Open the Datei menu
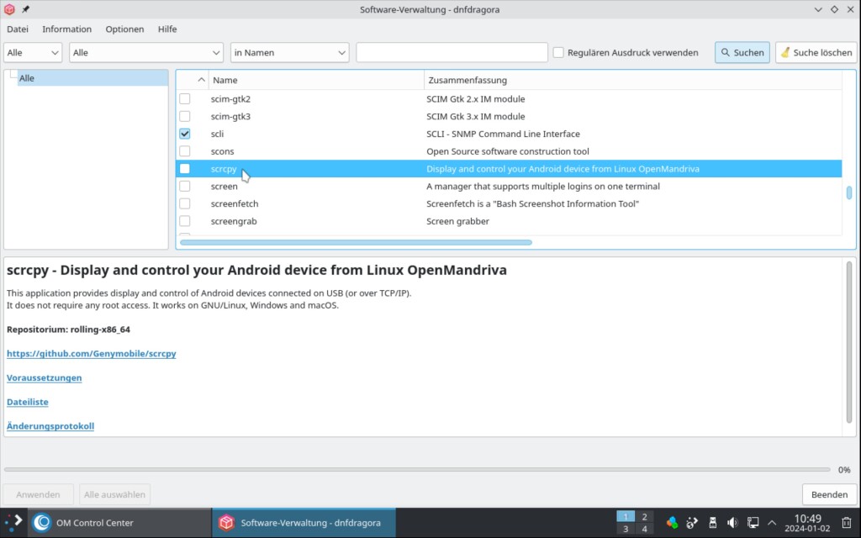 point(18,29)
